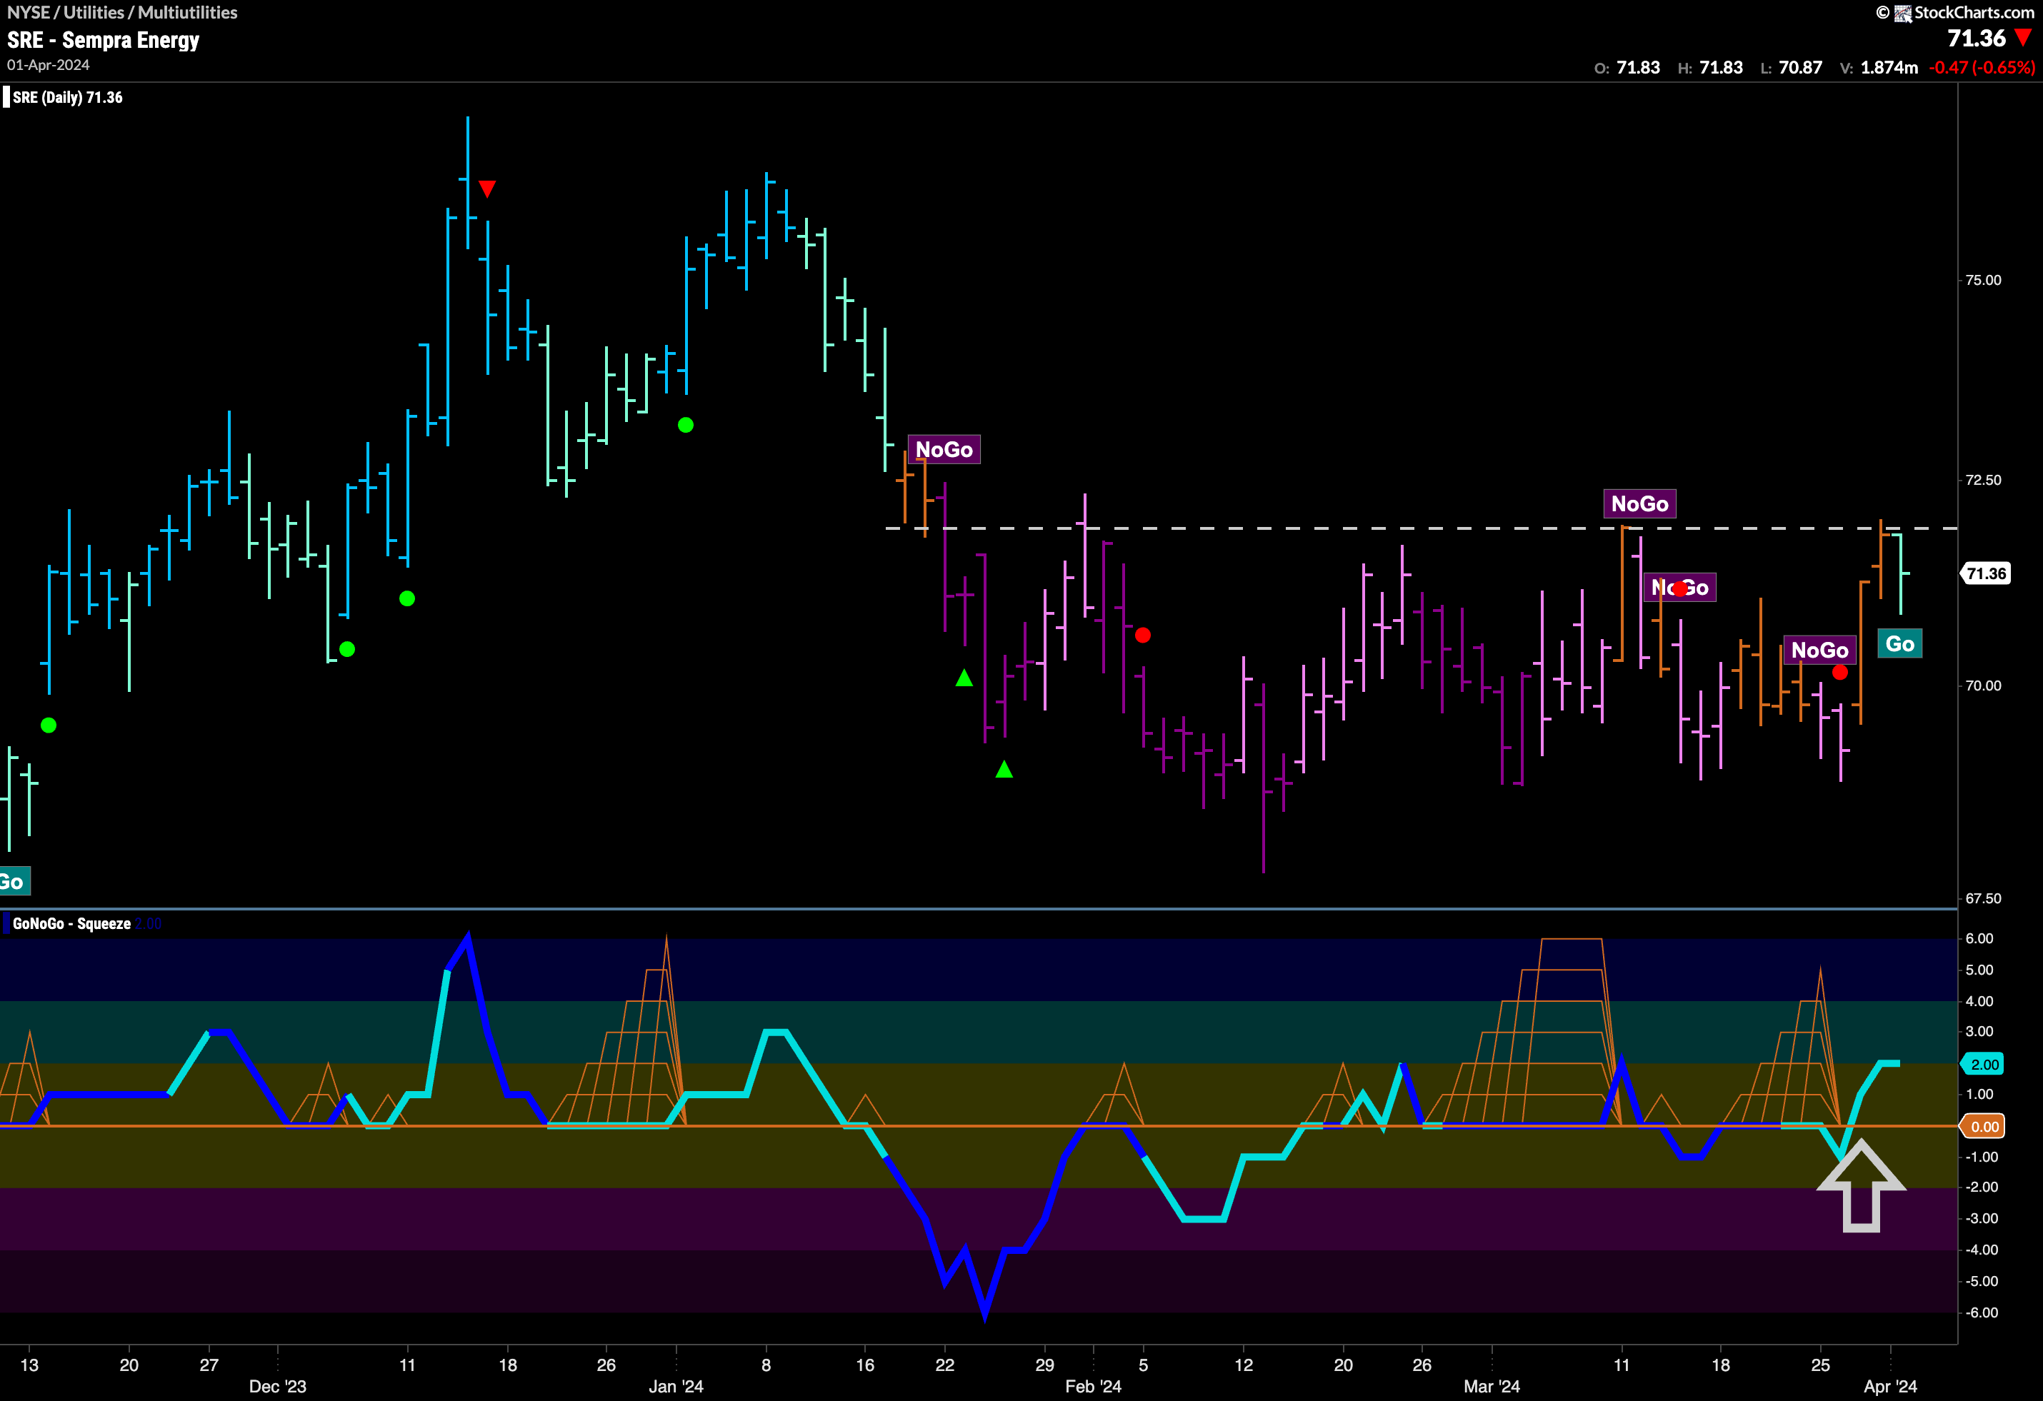
Task: Click the Jan '24 month label
Action: (x=676, y=1386)
